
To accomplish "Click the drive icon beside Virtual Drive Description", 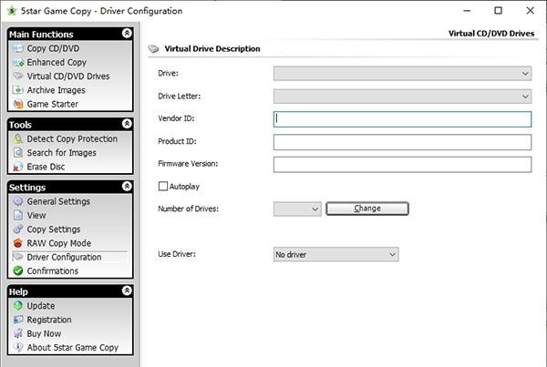I will tap(153, 49).
